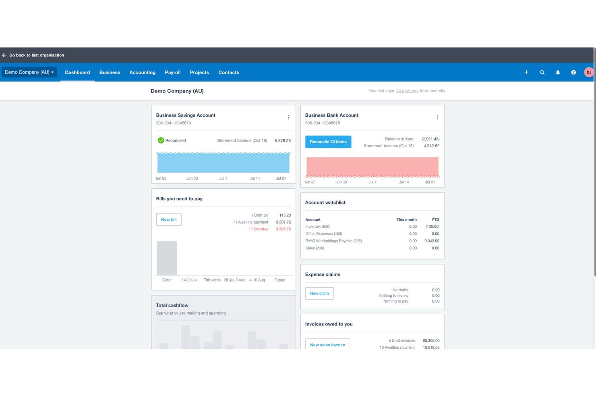The width and height of the screenshot is (596, 397).
Task: Open Office Expenses (453) watchlist account
Action: pos(324,234)
